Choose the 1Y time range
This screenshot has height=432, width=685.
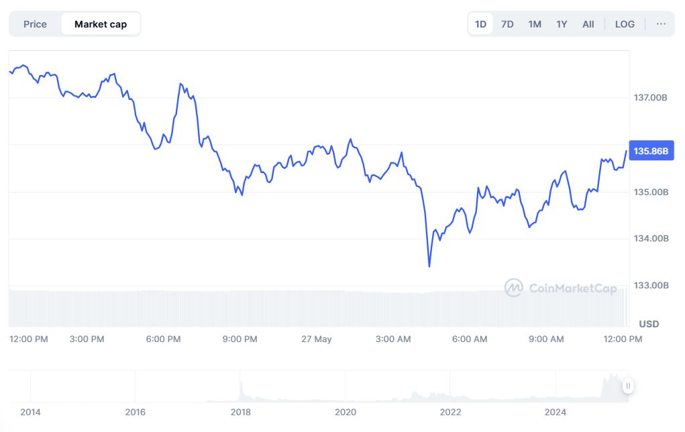562,24
